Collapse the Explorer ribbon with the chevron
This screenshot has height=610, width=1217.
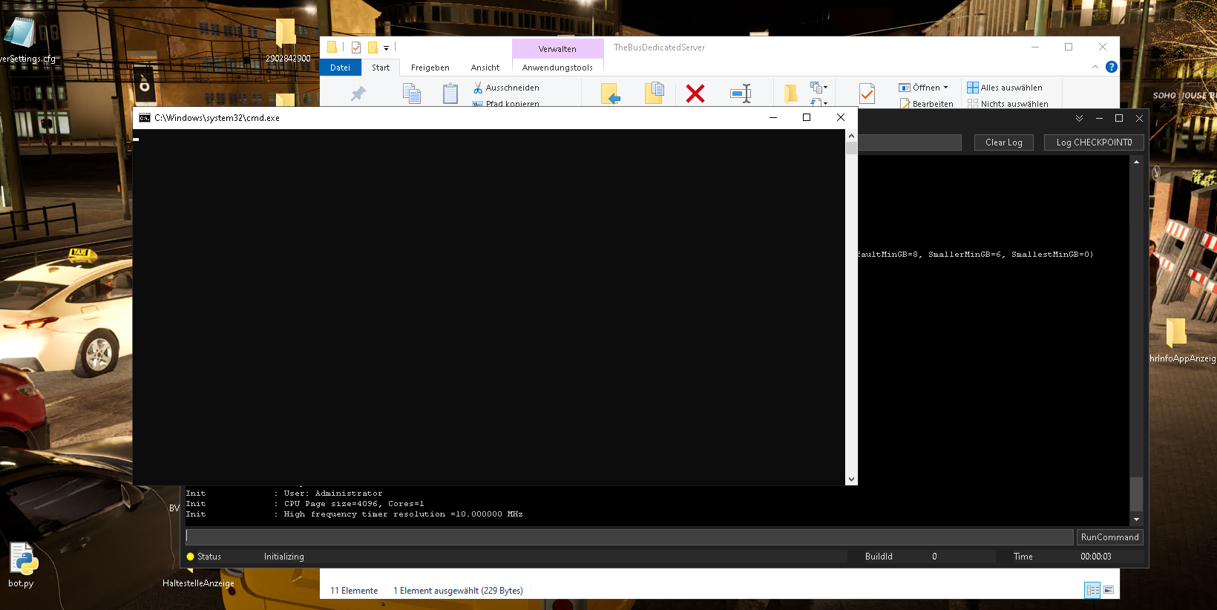tap(1095, 67)
